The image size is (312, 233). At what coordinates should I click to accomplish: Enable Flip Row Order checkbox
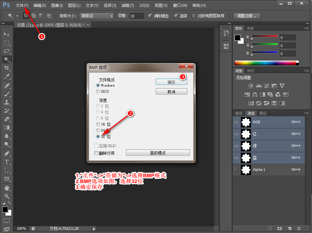(96, 153)
